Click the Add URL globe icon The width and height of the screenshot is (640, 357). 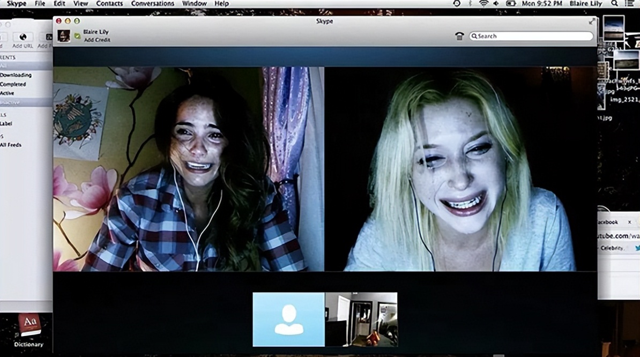pos(23,37)
